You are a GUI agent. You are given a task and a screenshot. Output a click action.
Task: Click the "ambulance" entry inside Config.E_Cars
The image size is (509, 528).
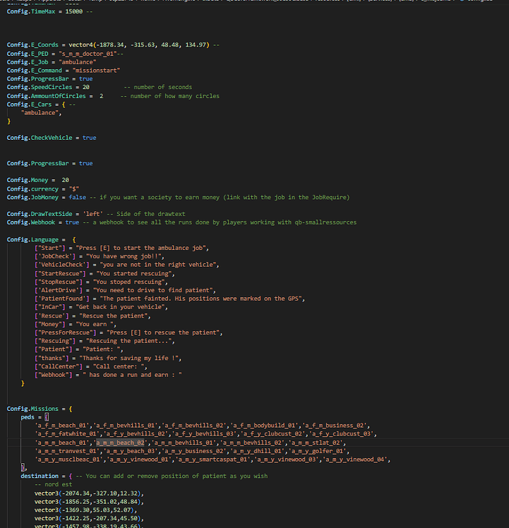click(40, 112)
